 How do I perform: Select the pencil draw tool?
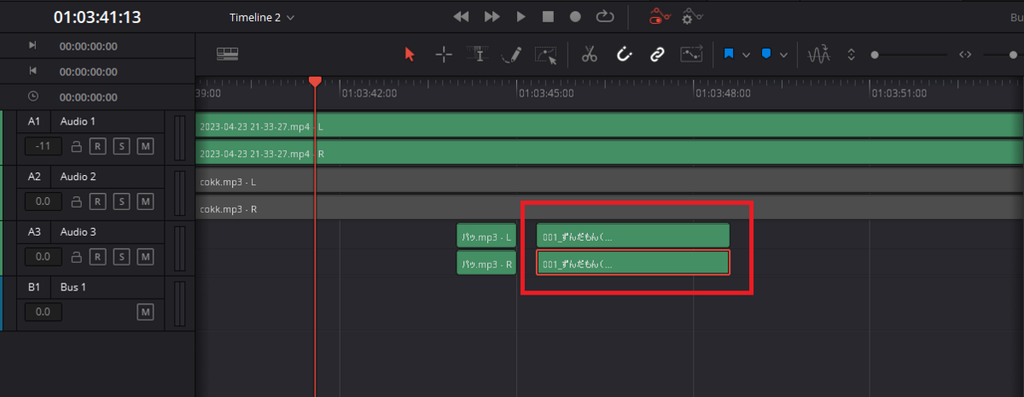click(511, 55)
